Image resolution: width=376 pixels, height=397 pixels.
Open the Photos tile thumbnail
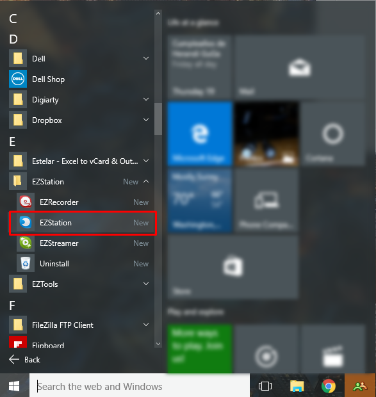[266, 134]
